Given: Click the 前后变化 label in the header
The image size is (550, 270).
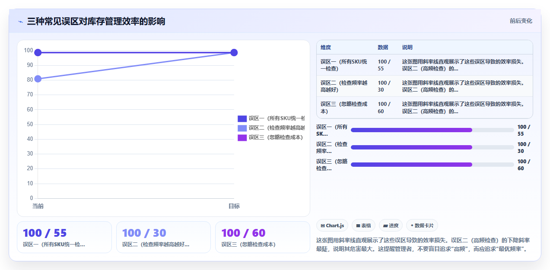Looking at the screenshot, I should tap(521, 21).
